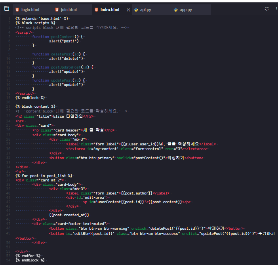This screenshot has width=278, height=265.
Task: Click the div id='edit-area' line
Action: click(87, 197)
